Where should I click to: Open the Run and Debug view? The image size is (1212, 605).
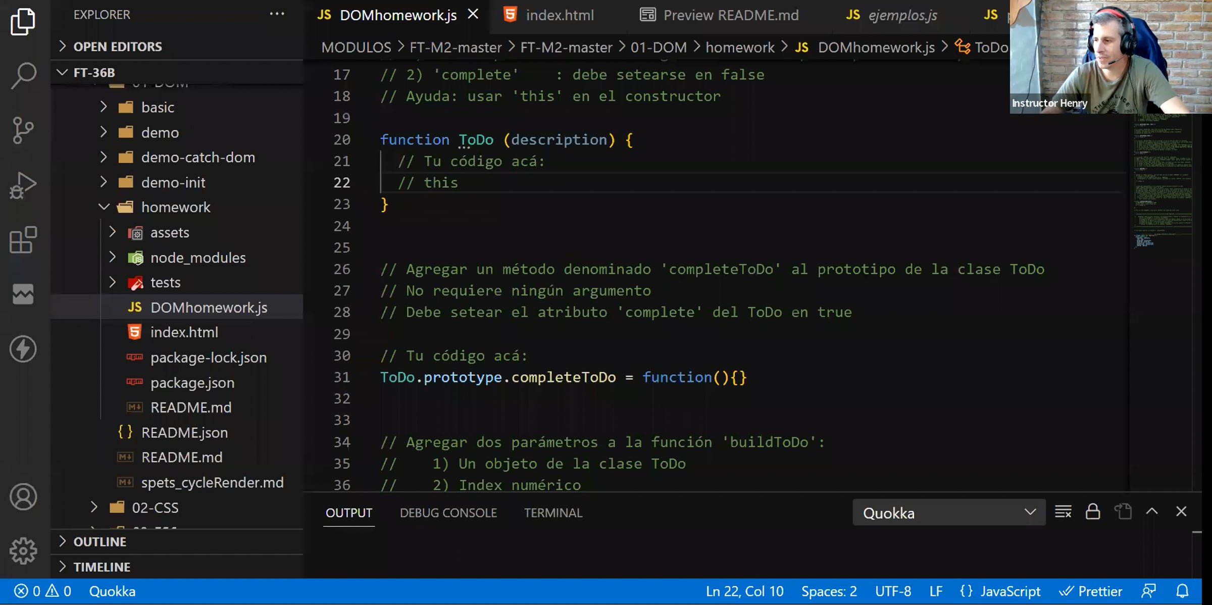(23, 185)
